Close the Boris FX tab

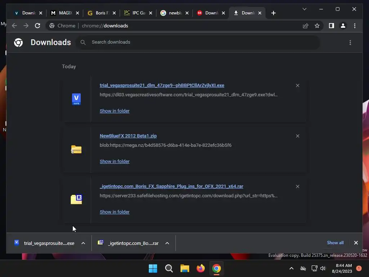coord(114,13)
